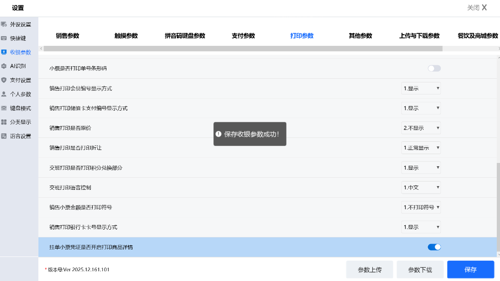Expand 交班打印语言控制 dropdown
The height and width of the screenshot is (281, 500).
[421, 187]
